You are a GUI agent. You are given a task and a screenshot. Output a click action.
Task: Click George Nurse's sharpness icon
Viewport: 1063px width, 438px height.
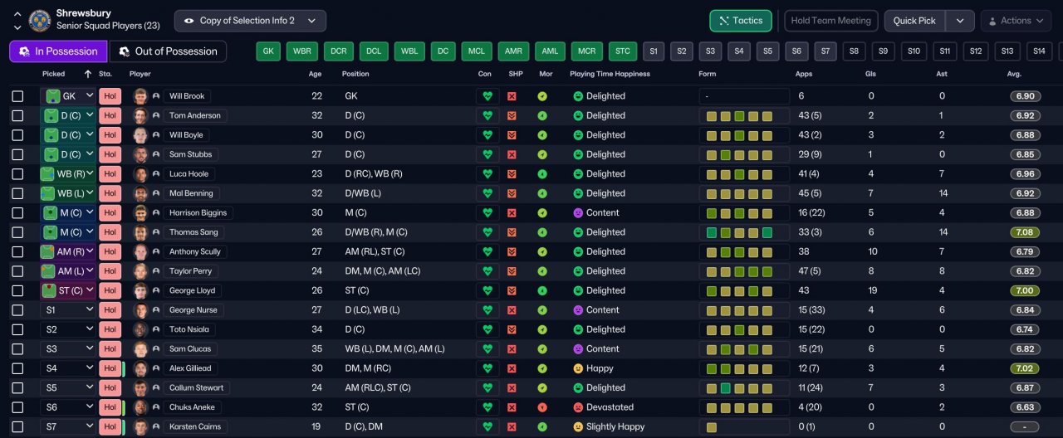512,310
